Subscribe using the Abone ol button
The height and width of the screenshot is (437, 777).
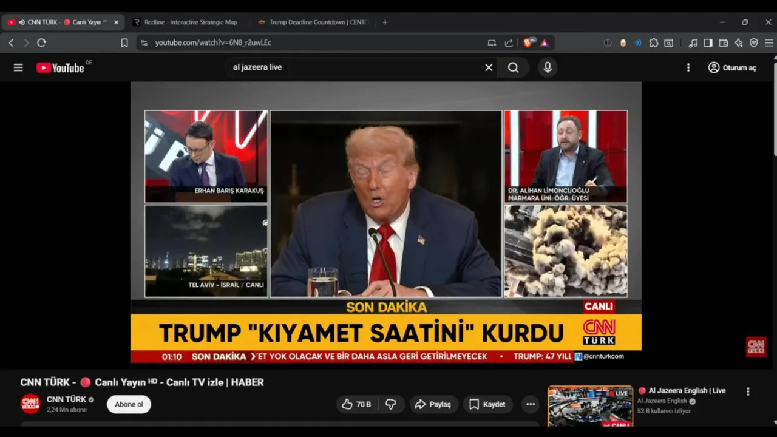click(129, 404)
